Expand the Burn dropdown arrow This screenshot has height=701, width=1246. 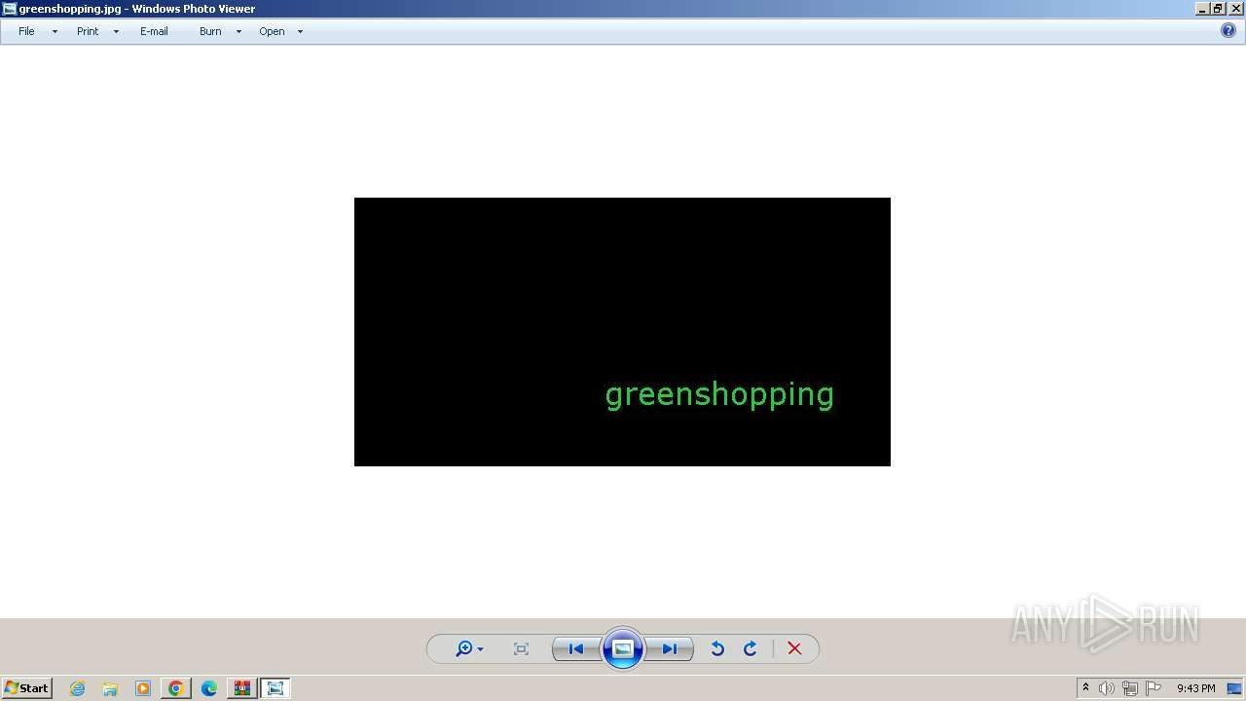tap(238, 31)
